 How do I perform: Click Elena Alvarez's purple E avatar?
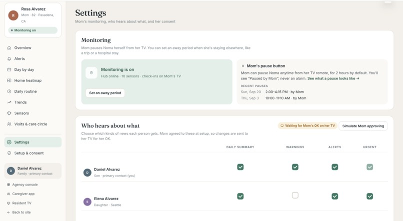coord(87,202)
